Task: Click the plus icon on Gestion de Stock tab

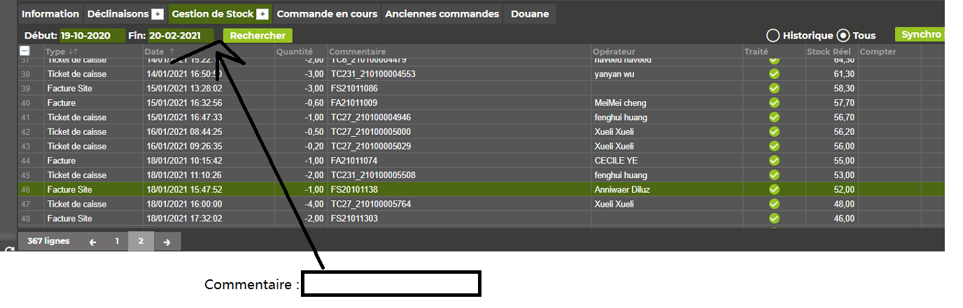Action: (262, 14)
